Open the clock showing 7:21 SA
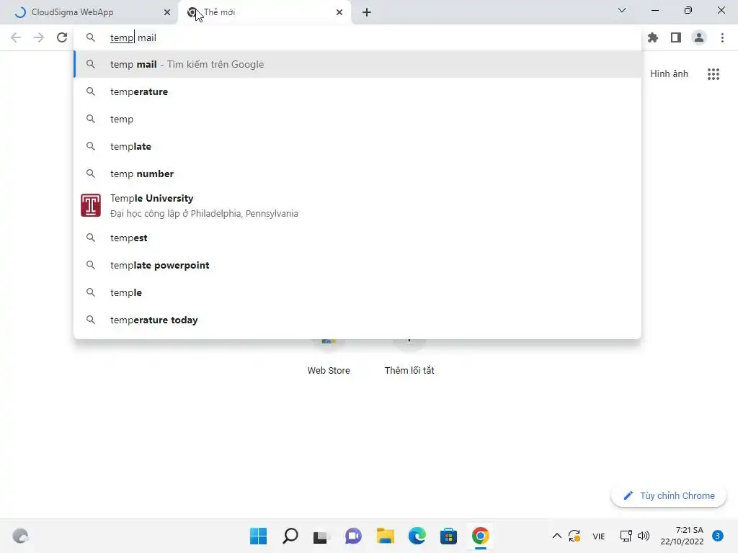The image size is (738, 553). coord(682,536)
